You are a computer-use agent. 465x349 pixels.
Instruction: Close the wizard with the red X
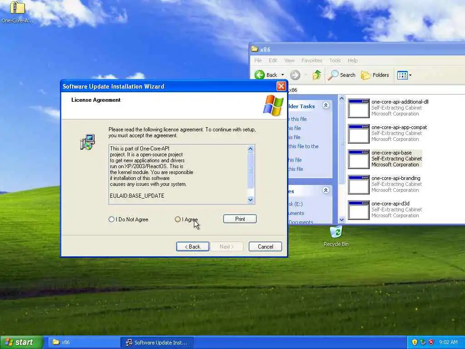[x=281, y=86]
